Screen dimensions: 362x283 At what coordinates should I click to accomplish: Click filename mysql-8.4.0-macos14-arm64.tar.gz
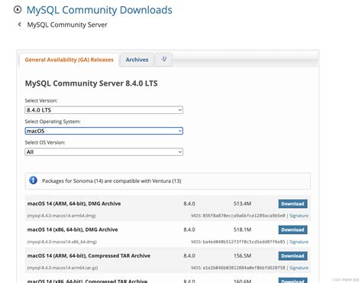[x=63, y=268]
